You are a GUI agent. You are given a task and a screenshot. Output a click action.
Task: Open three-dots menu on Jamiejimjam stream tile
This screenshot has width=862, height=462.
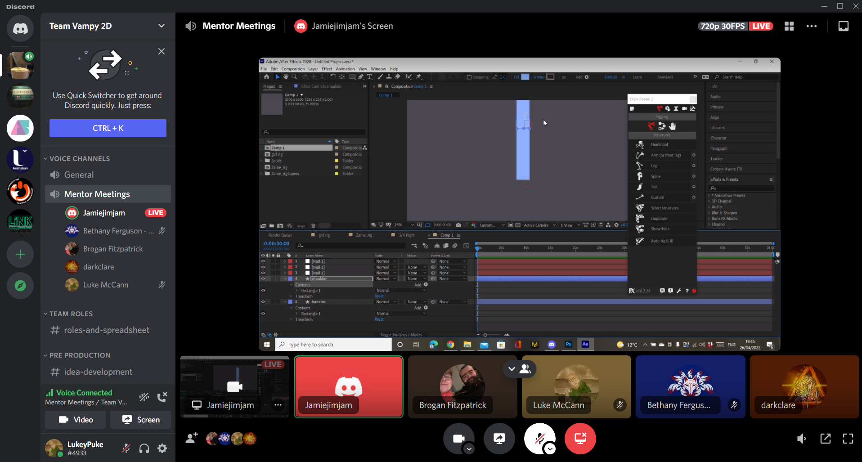pyautogui.click(x=278, y=405)
